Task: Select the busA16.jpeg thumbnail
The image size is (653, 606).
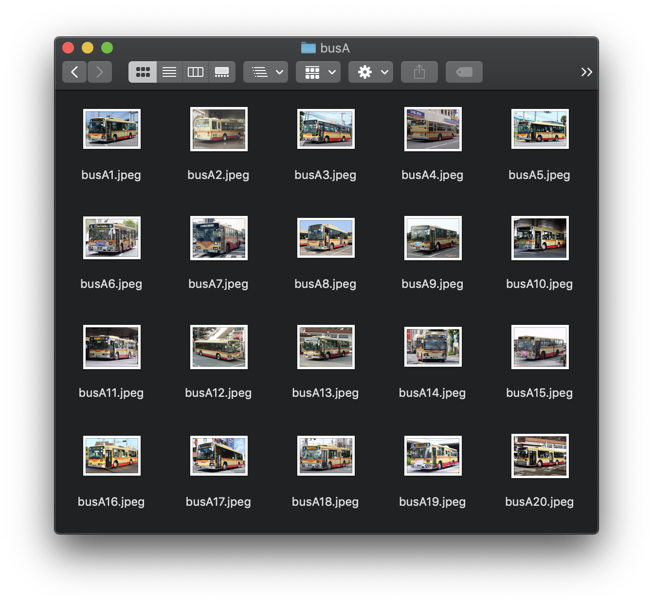Action: (x=112, y=456)
